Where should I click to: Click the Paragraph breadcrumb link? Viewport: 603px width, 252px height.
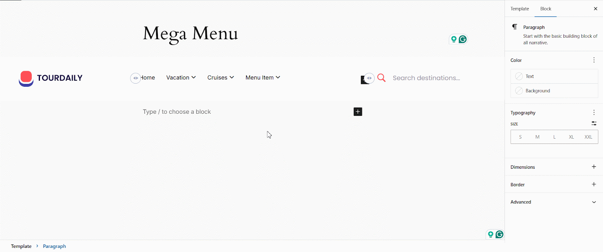[x=54, y=246]
